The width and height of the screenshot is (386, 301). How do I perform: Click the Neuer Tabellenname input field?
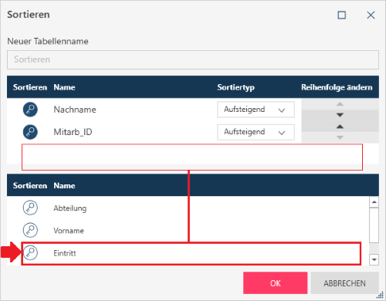(x=193, y=59)
